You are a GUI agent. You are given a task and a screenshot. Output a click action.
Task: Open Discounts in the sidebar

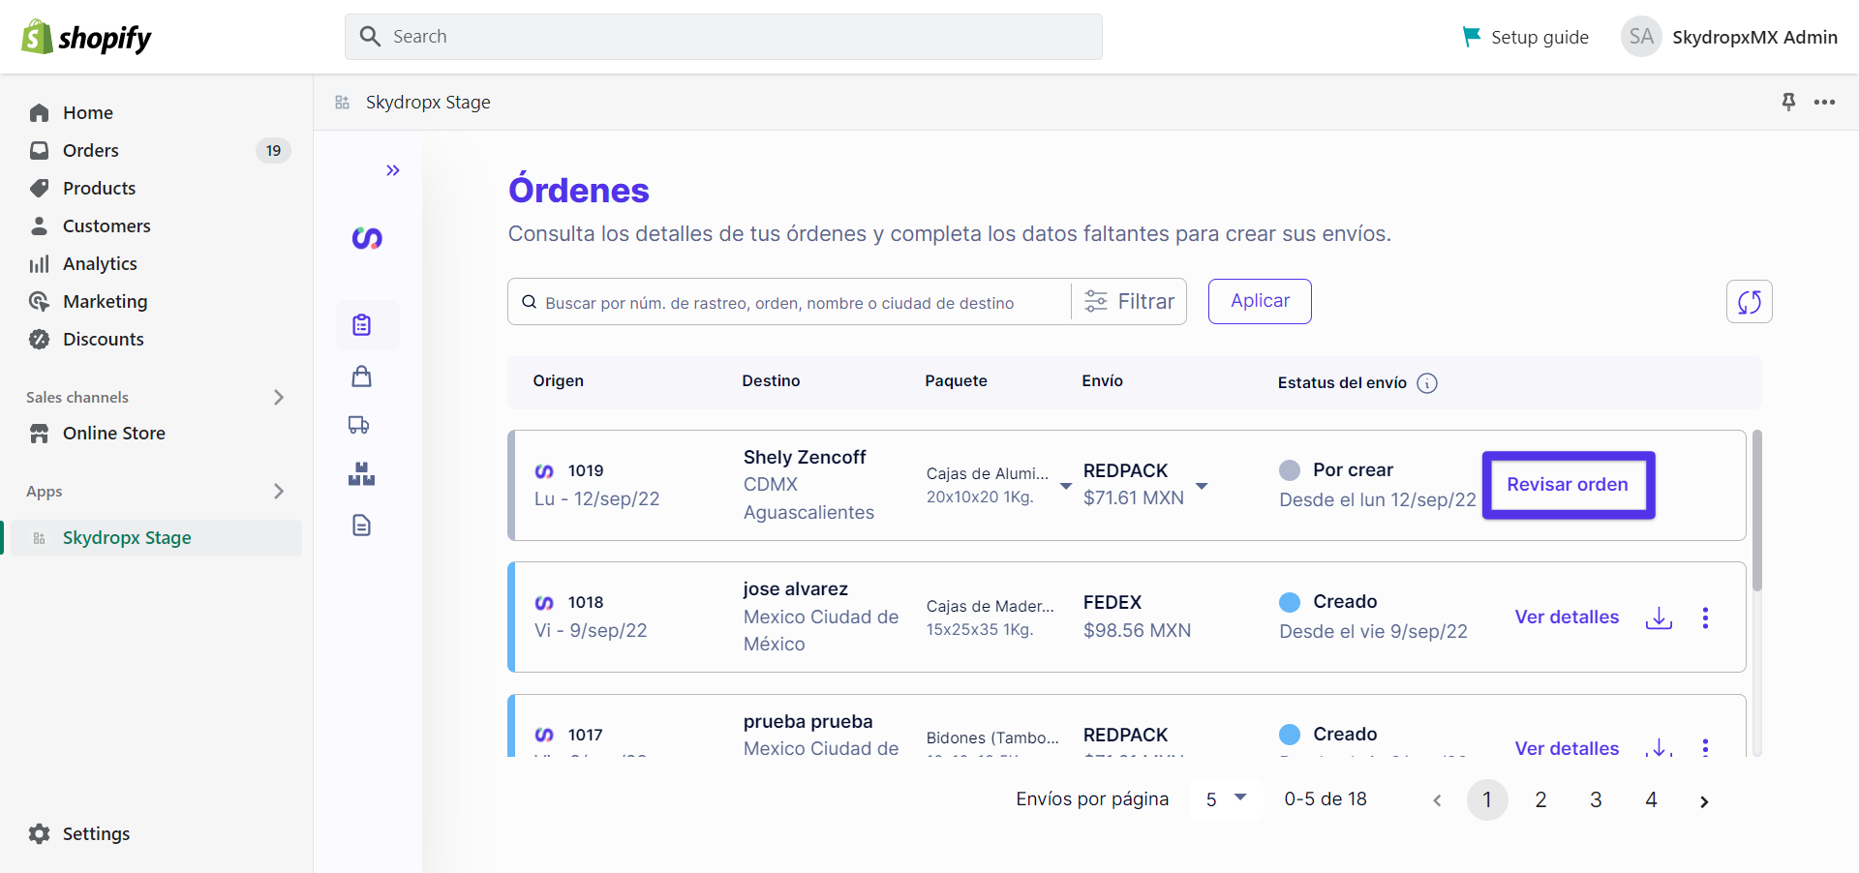point(103,340)
